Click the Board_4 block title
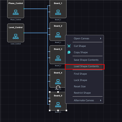The height and width of the screenshot is (122, 122). click(x=58, y=73)
